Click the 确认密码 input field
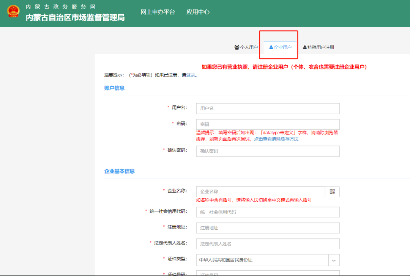The image size is (410, 276). point(268,151)
